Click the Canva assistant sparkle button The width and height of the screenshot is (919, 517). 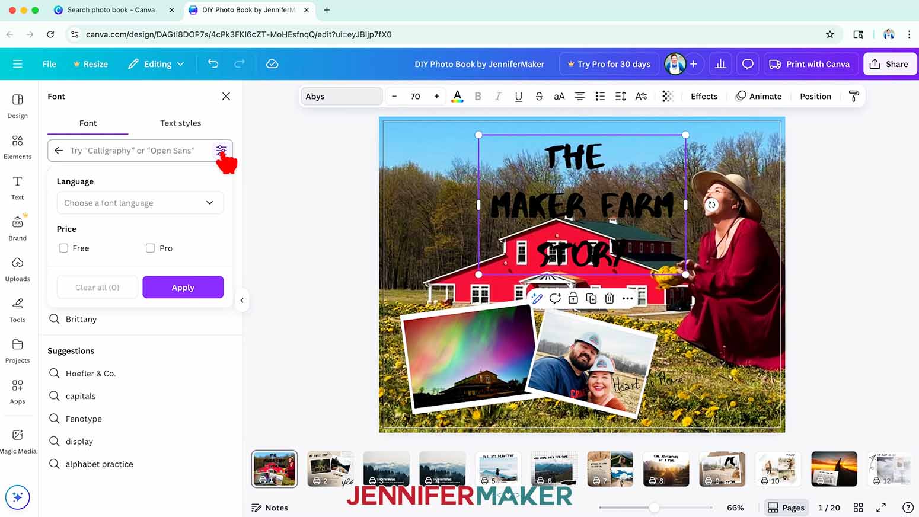point(17,497)
